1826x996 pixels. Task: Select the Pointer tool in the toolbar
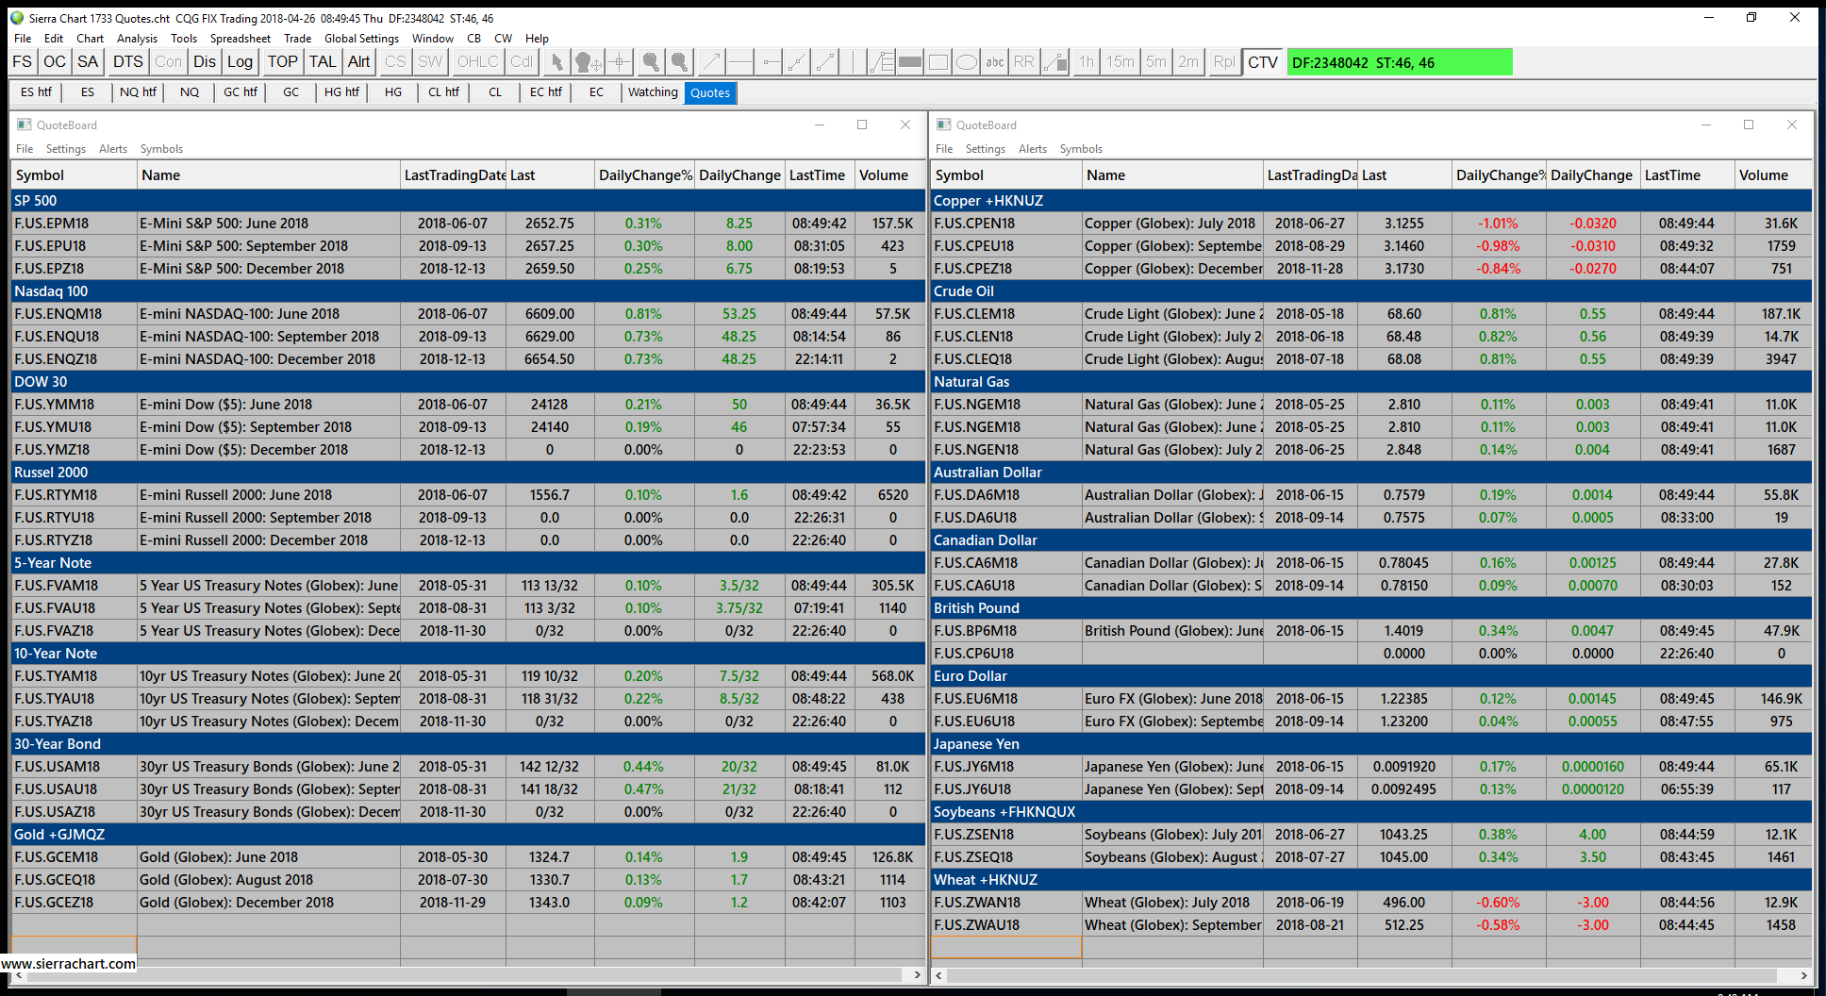[x=556, y=62]
